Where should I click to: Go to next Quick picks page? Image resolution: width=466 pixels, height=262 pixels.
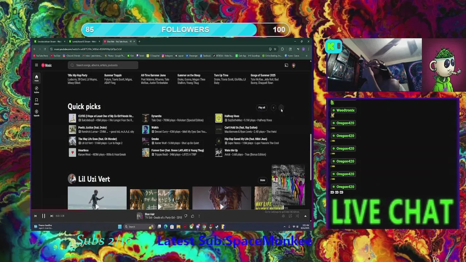281,108
